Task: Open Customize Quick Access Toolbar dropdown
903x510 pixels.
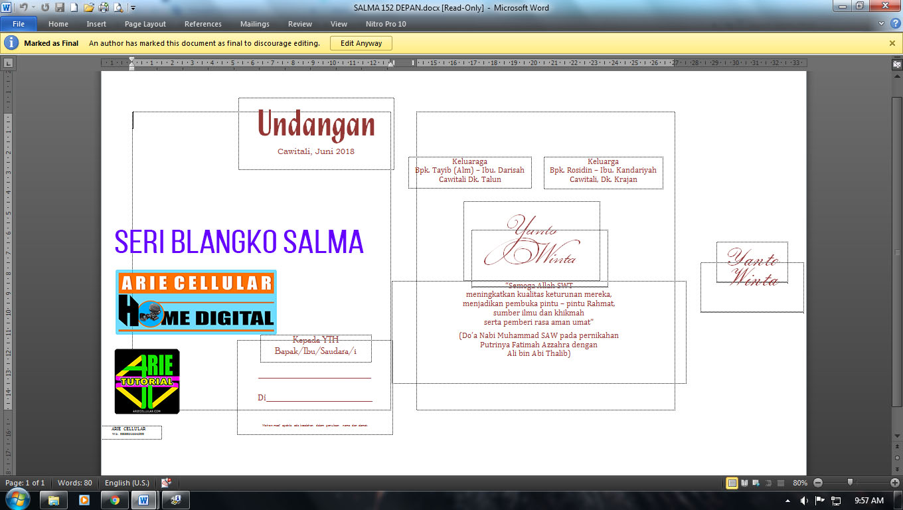Action: (x=133, y=8)
